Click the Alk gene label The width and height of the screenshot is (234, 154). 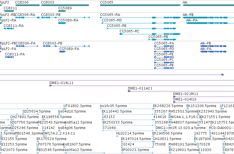click(185, 2)
